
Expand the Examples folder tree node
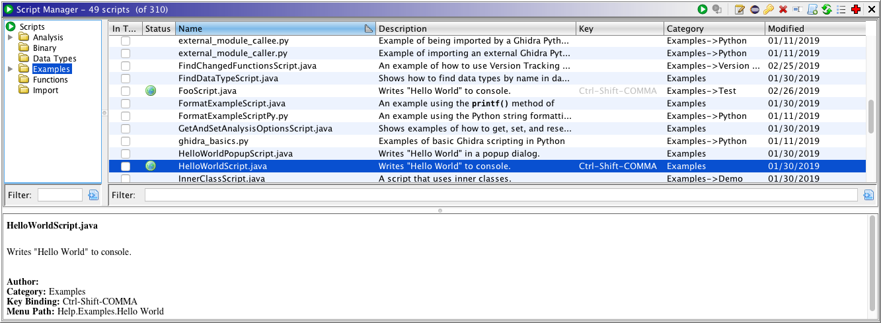tap(10, 69)
